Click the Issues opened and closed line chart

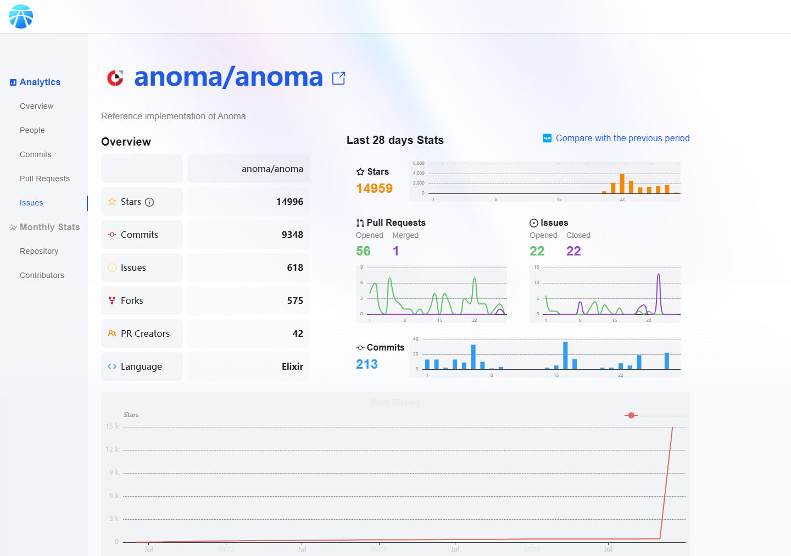point(605,293)
